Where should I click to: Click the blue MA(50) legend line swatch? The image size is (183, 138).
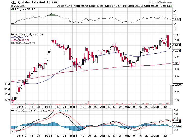12,37
